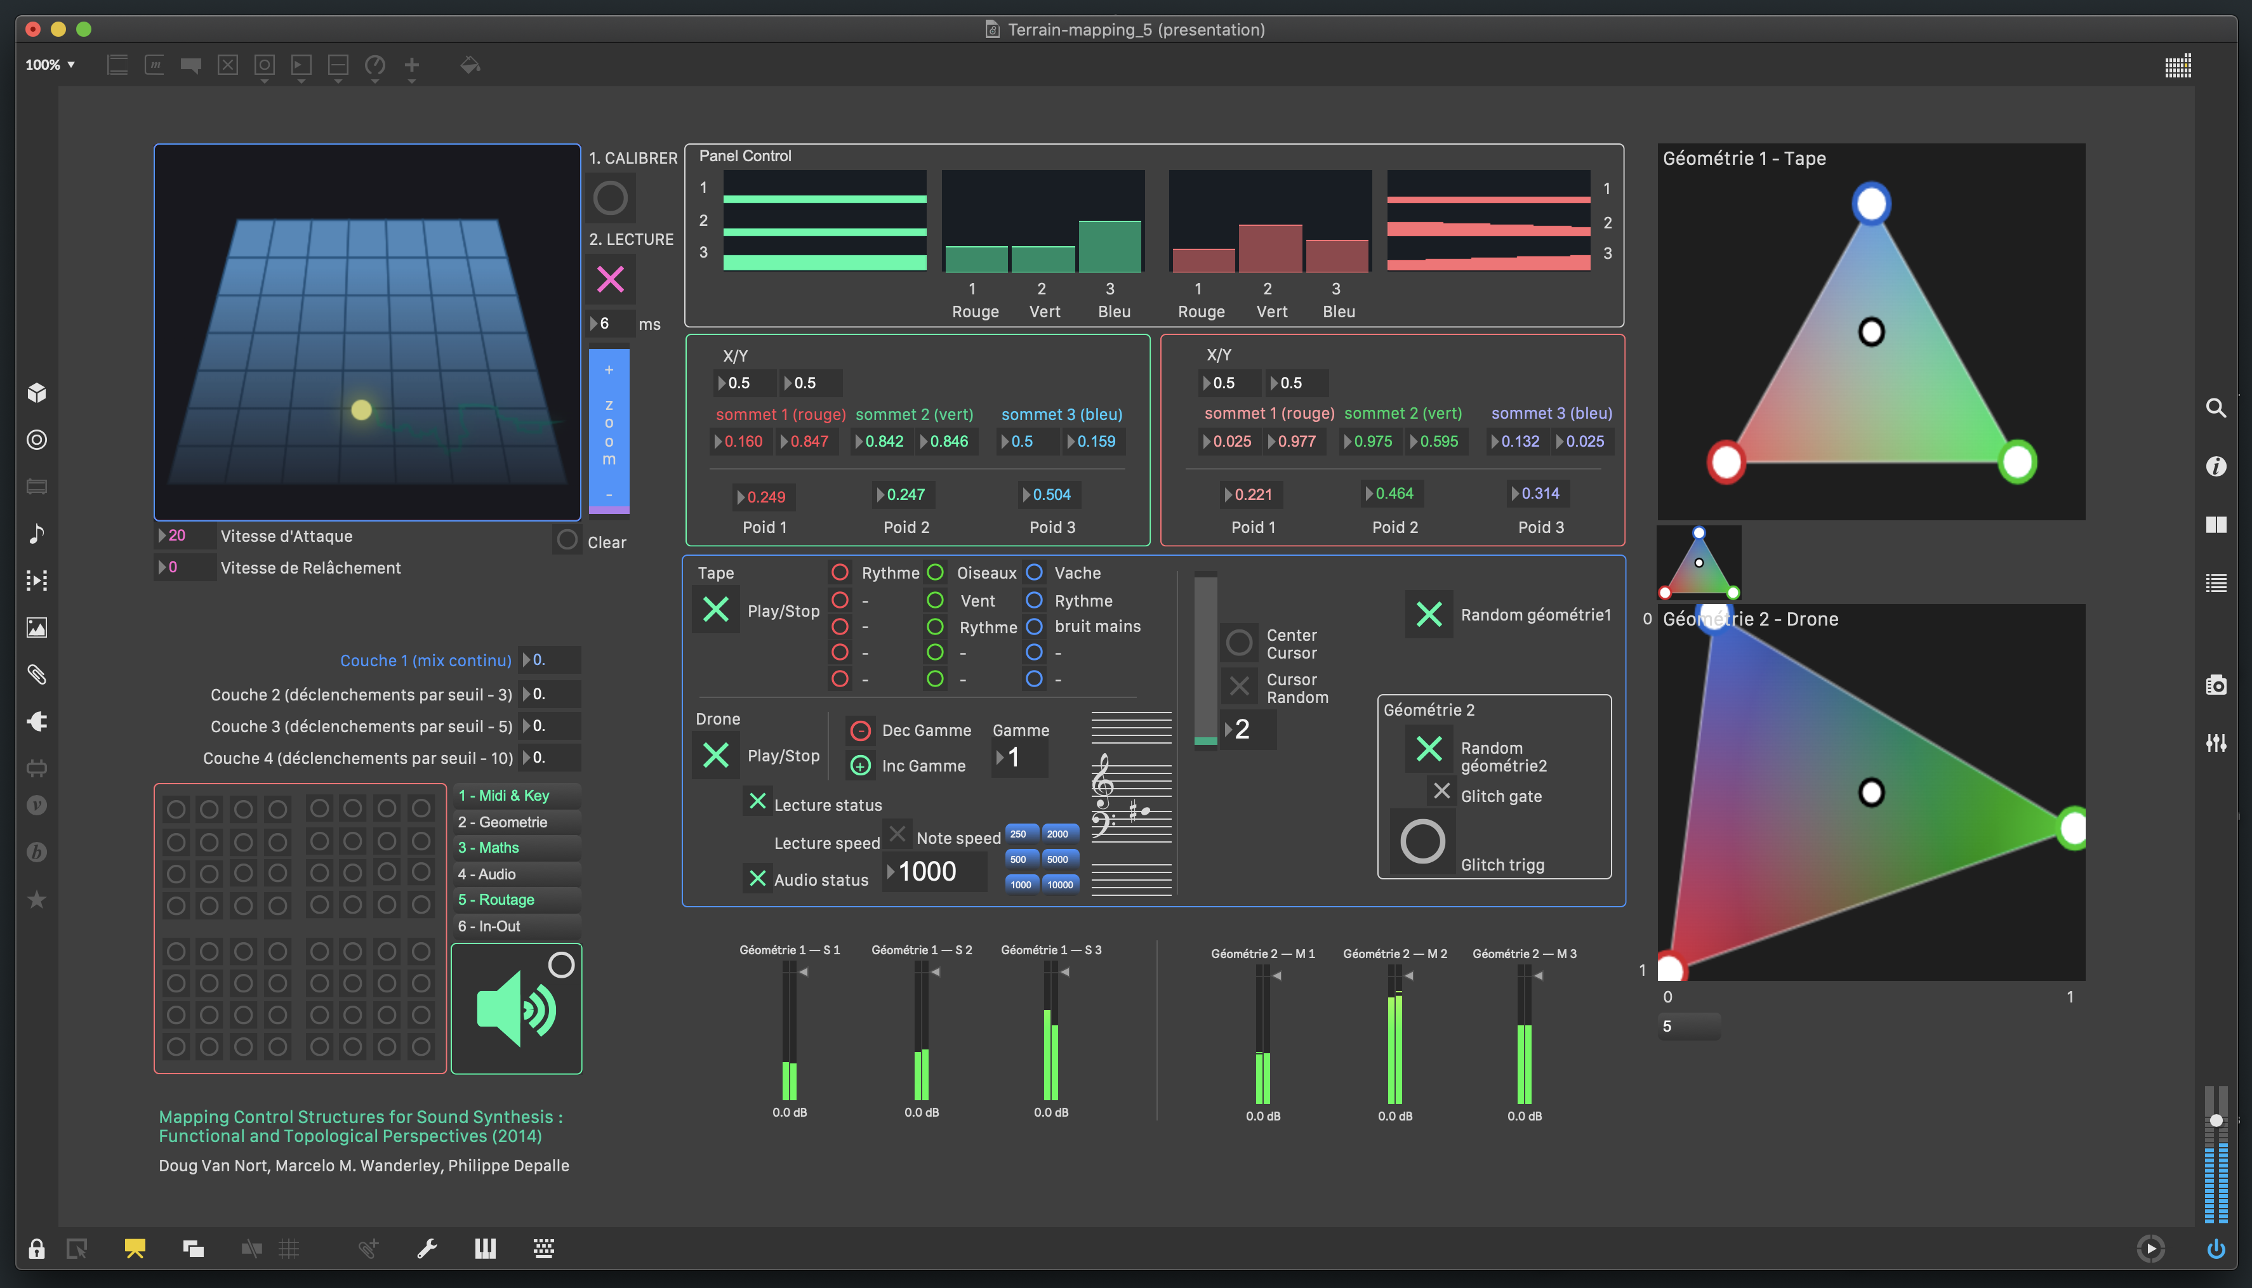2252x1288 pixels.
Task: Click the target circle sidebar icon
Action: tap(36, 440)
